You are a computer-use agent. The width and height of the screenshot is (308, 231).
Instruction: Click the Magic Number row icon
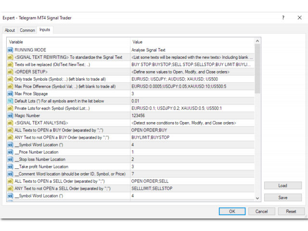point(10,115)
